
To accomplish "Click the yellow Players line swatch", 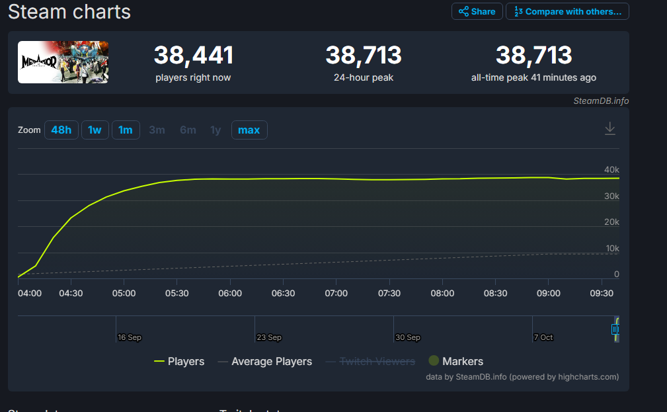I will click(159, 361).
